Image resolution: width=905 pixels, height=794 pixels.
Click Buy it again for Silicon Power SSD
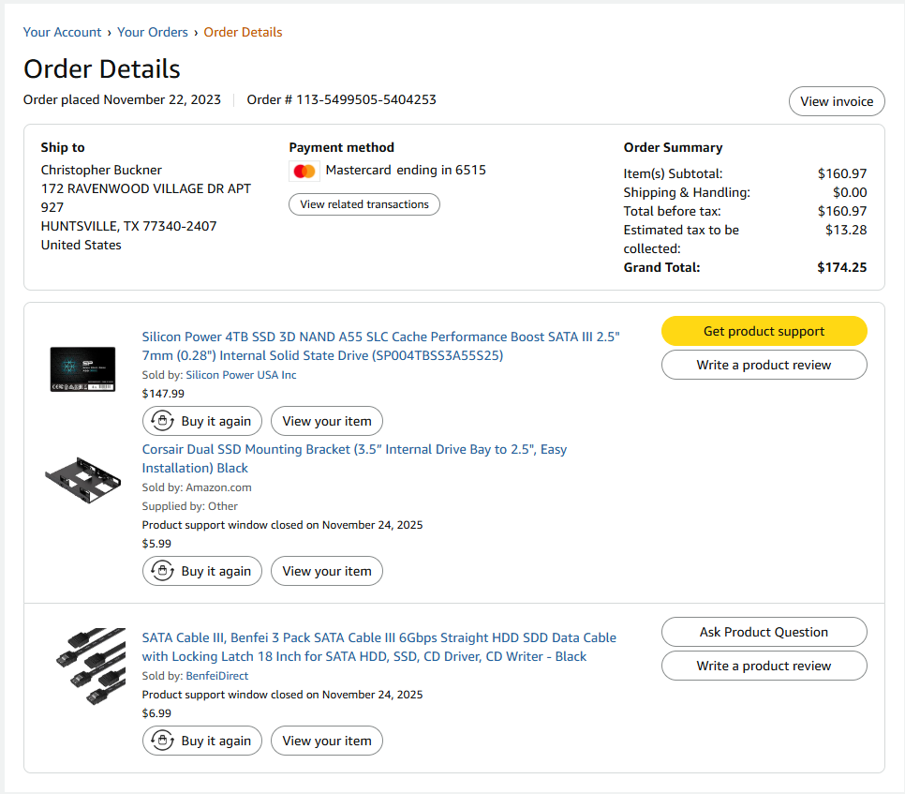tap(202, 421)
